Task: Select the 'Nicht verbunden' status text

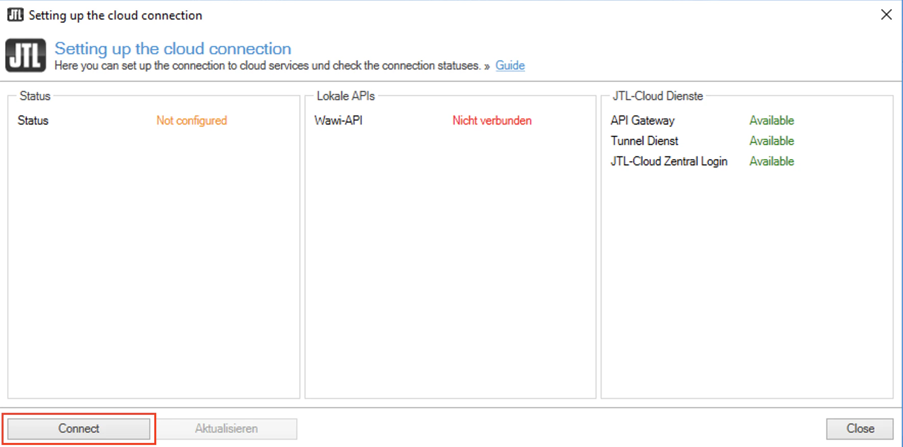Action: 492,120
